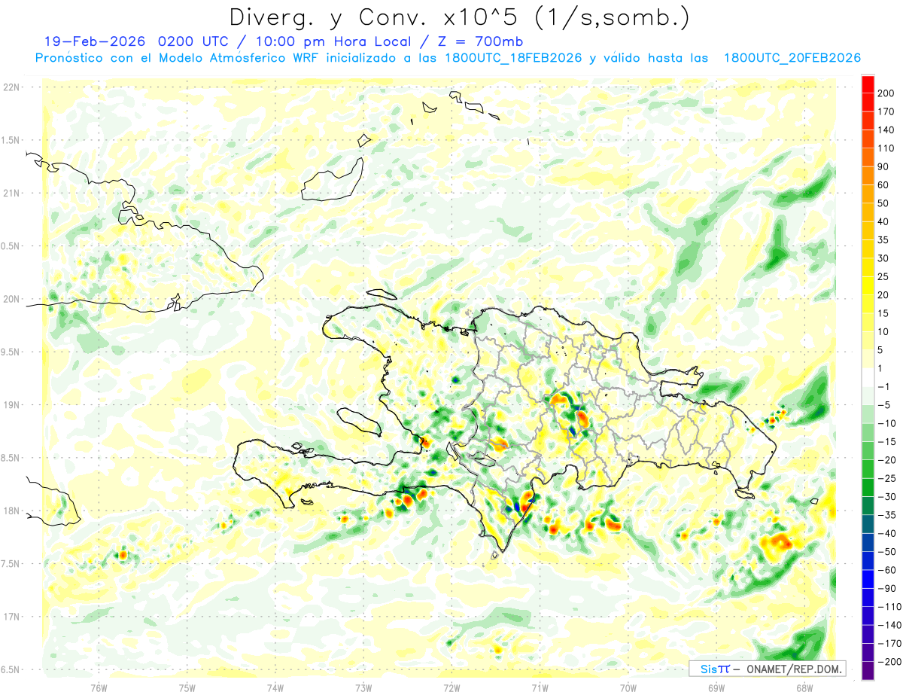Screen dimensions: 903x698
Task: Click the 60 value on the color scale
Action: point(884,185)
